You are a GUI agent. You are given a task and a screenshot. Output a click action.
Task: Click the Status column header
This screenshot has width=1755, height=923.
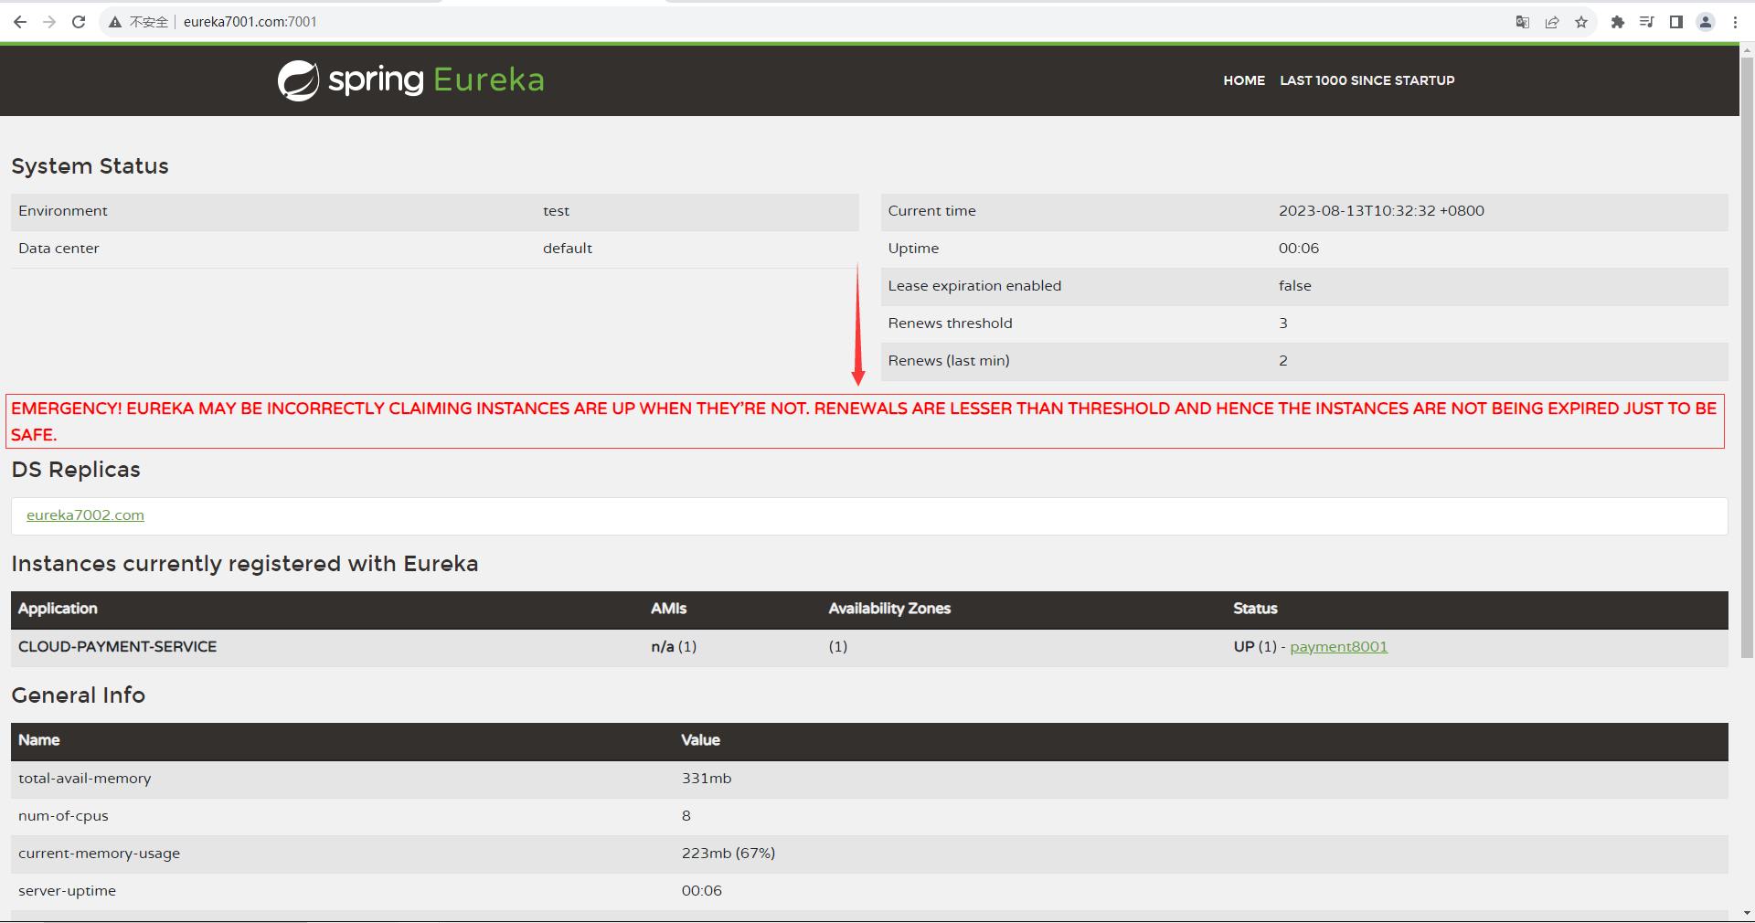pos(1255,609)
